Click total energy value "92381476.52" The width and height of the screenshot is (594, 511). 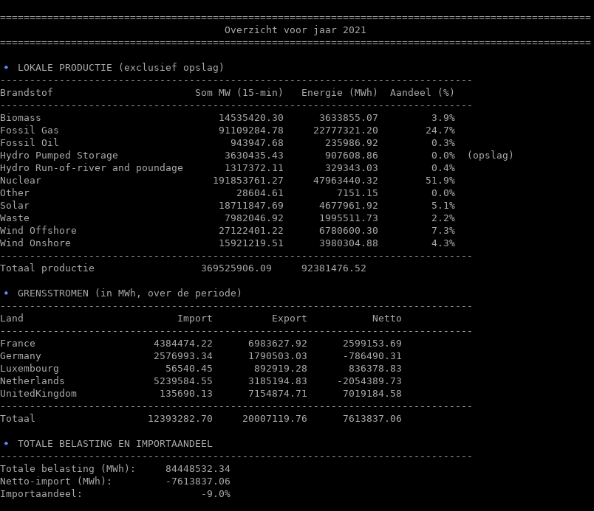click(334, 268)
